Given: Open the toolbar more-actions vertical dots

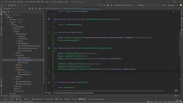Looking at the screenshot, I should point(177,5).
